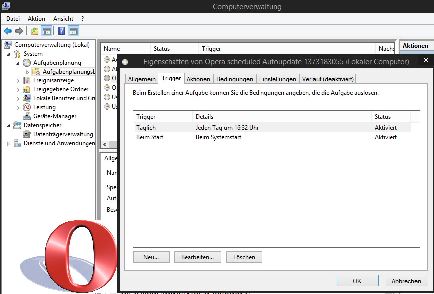
Task: Collapse the Aufgabenplanung node
Action: pyautogui.click(x=18, y=63)
